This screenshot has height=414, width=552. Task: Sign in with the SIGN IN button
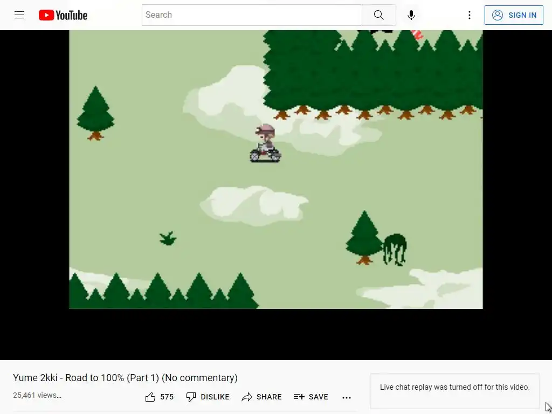[x=514, y=15]
